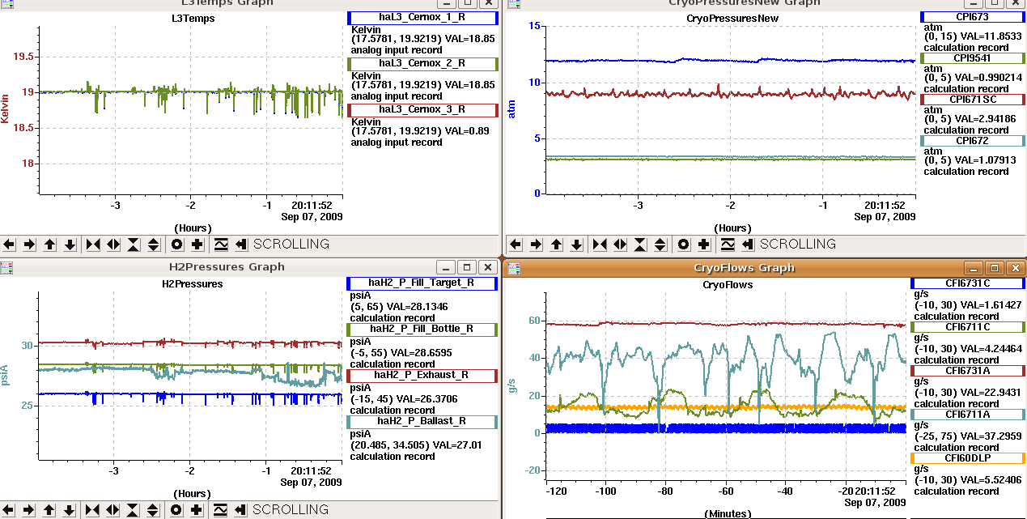Click the CPI673 curve legend button
The height and width of the screenshot is (519, 1027).
[x=971, y=16]
